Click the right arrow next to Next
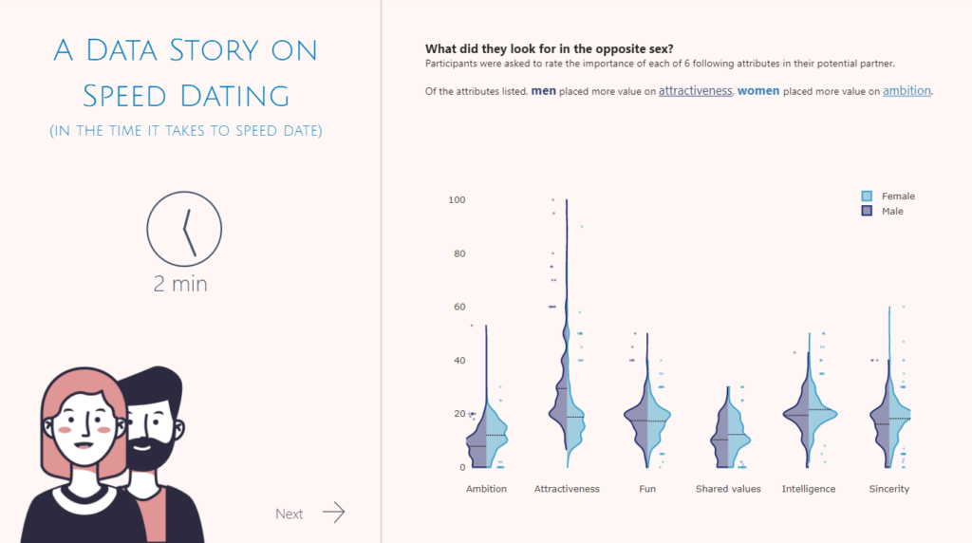Image resolution: width=972 pixels, height=543 pixels. coord(333,514)
